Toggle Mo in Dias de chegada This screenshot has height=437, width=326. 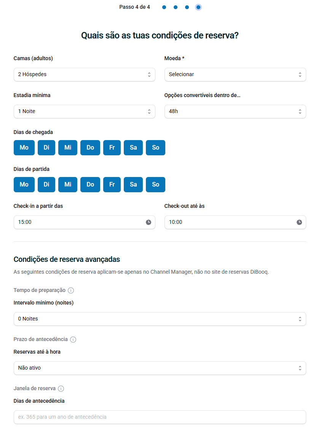point(24,148)
